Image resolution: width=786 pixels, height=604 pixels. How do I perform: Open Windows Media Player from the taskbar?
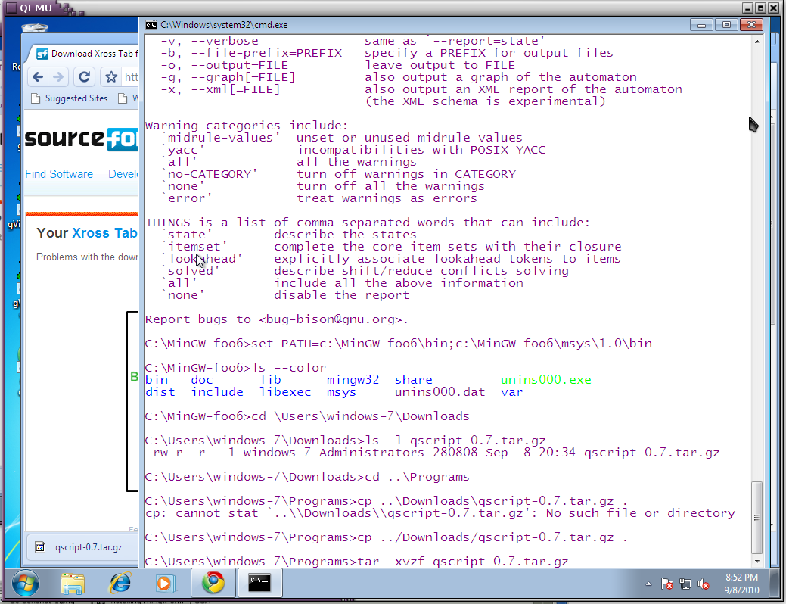[x=164, y=583]
